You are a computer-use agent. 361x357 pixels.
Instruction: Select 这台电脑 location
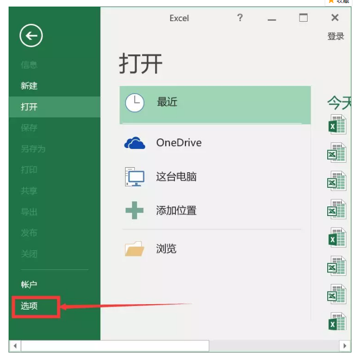(176, 177)
